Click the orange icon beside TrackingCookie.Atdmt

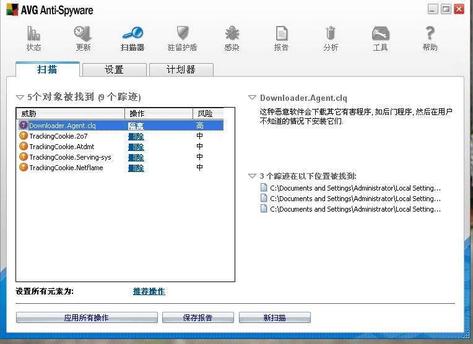coord(24,146)
